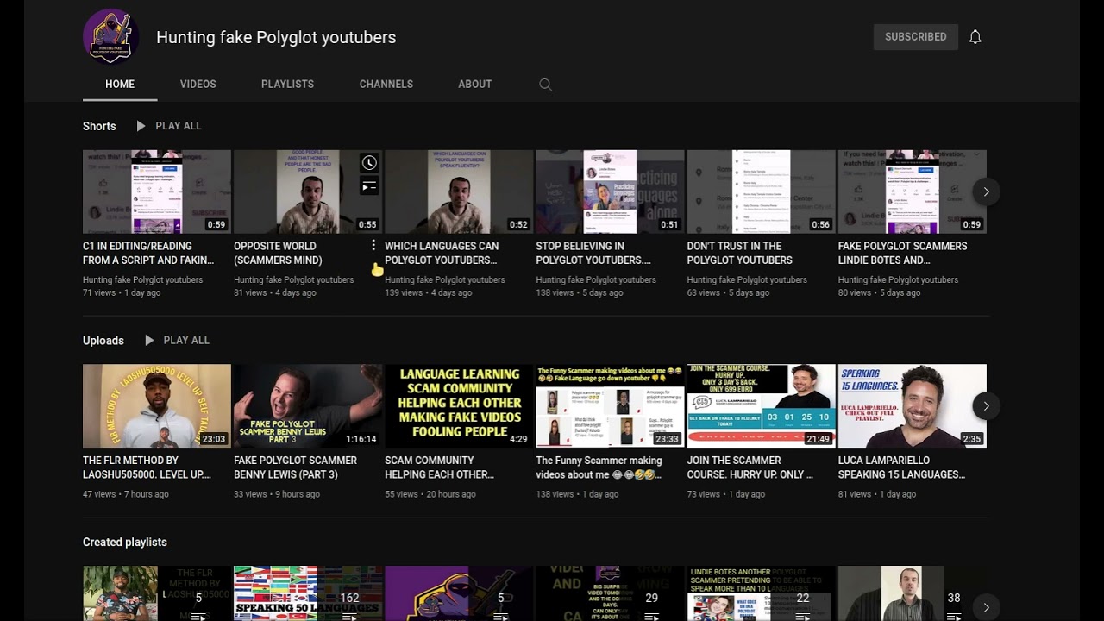Click Add to queue icon on Opposite World thumbnail
Viewport: 1104px width, 621px height.
pyautogui.click(x=369, y=185)
